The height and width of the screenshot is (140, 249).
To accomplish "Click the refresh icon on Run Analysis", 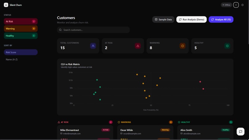I will pos(180,19).
